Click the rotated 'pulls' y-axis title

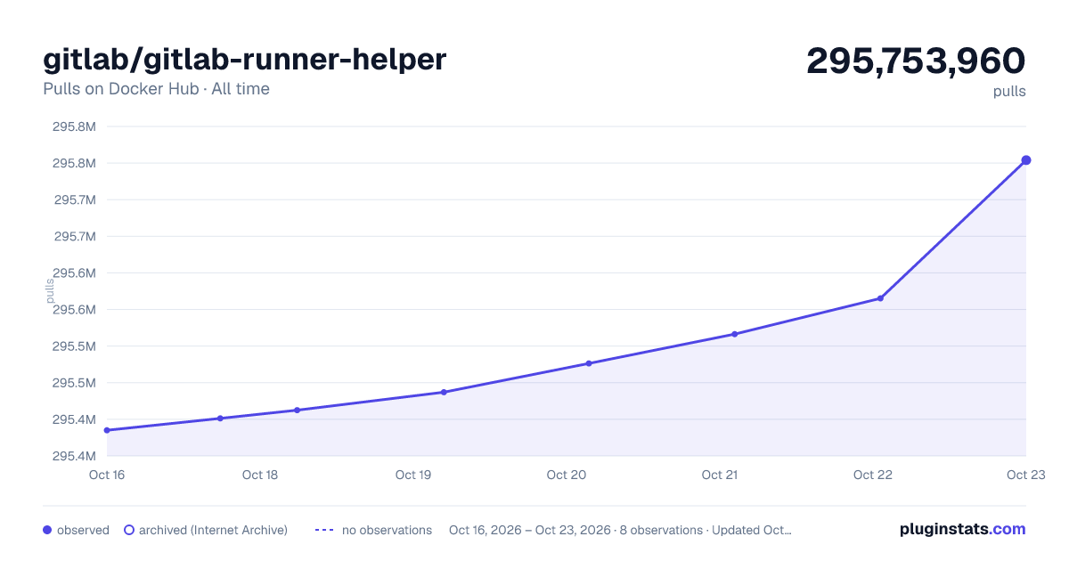[x=50, y=290]
